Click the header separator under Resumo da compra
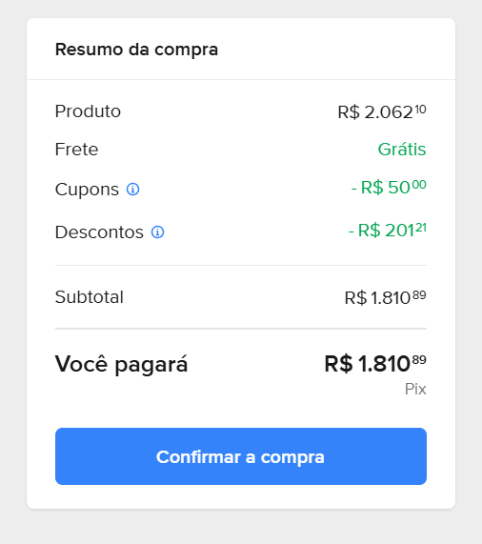 (241, 79)
